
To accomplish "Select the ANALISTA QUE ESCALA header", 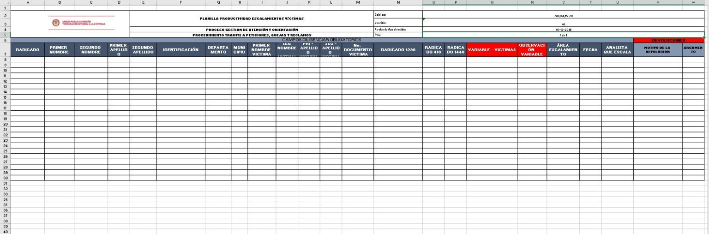I will (x=617, y=50).
